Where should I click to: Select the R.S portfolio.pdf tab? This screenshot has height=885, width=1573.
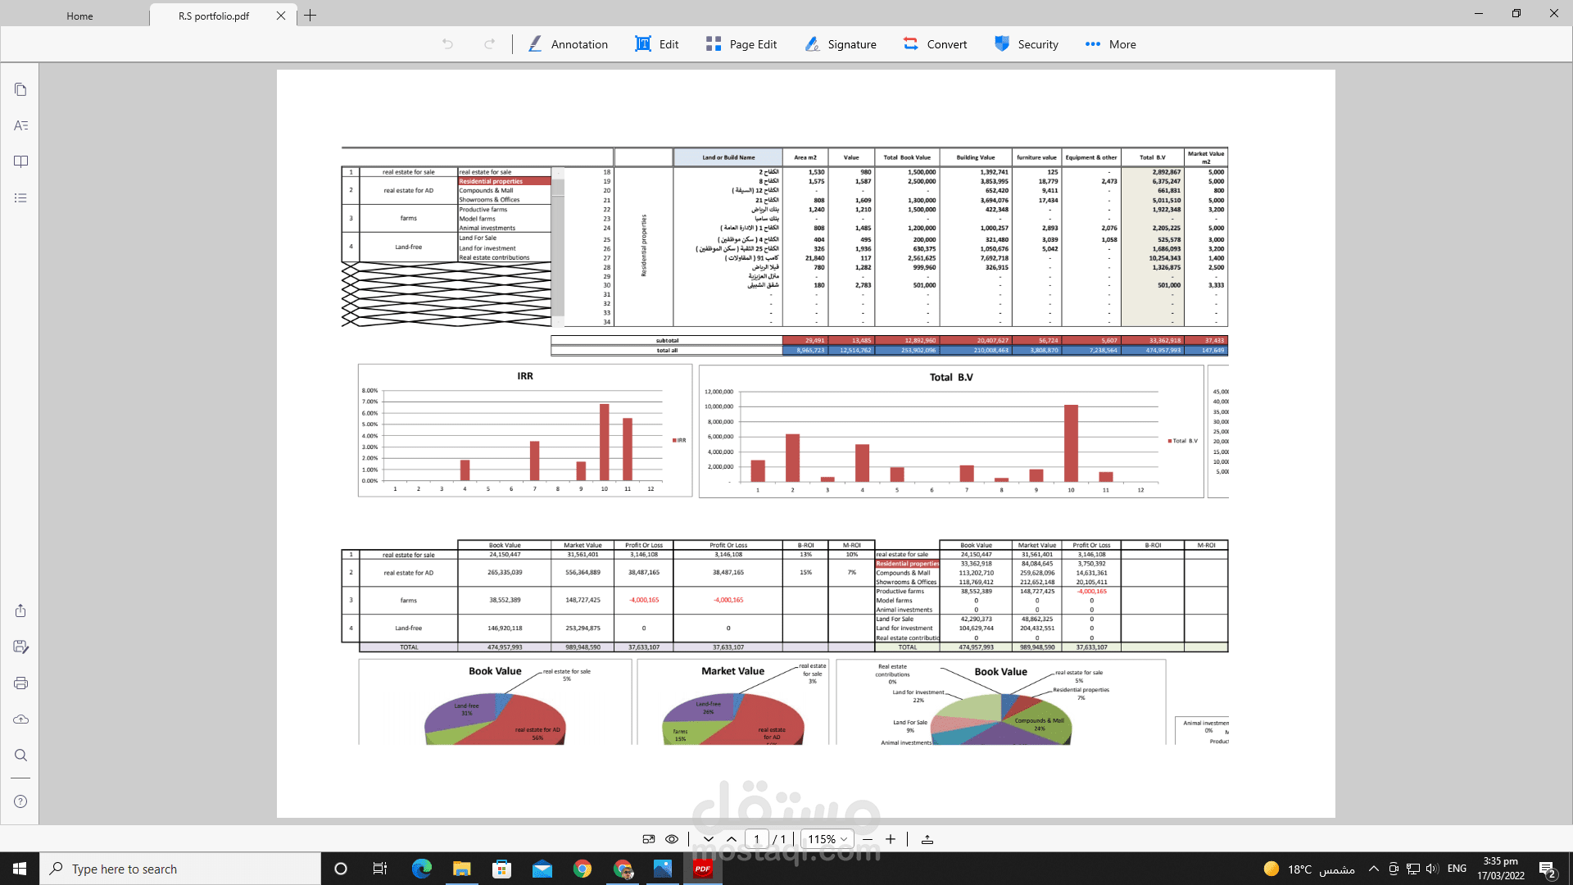214,16
